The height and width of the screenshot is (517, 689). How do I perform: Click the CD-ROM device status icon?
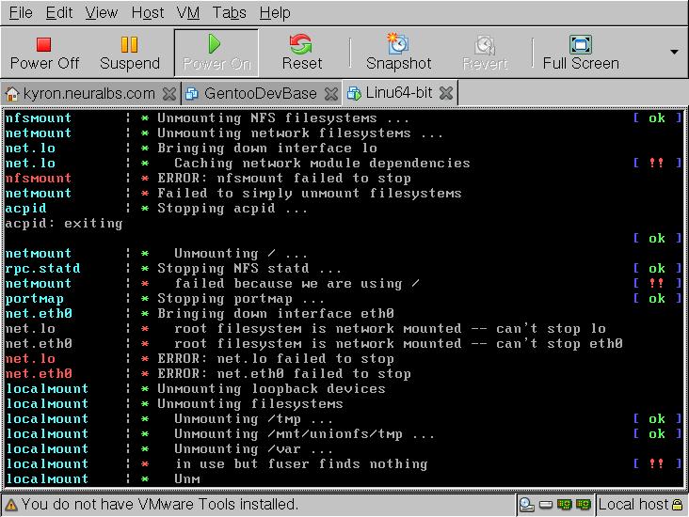[527, 505]
